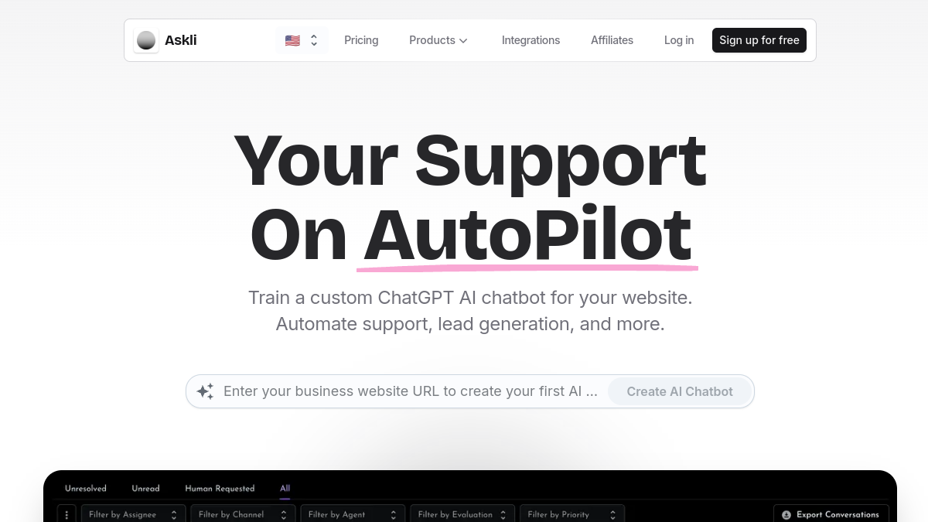Click the Export Conversations download icon
This screenshot has height=522, width=928.
point(786,515)
